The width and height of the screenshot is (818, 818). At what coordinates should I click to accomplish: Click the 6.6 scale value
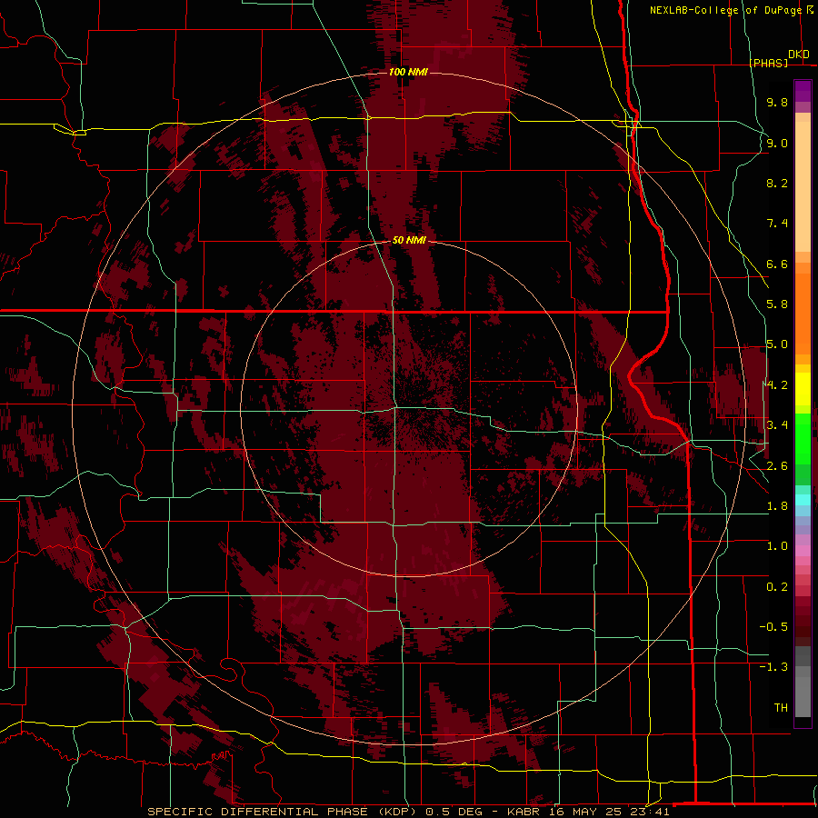(x=777, y=264)
